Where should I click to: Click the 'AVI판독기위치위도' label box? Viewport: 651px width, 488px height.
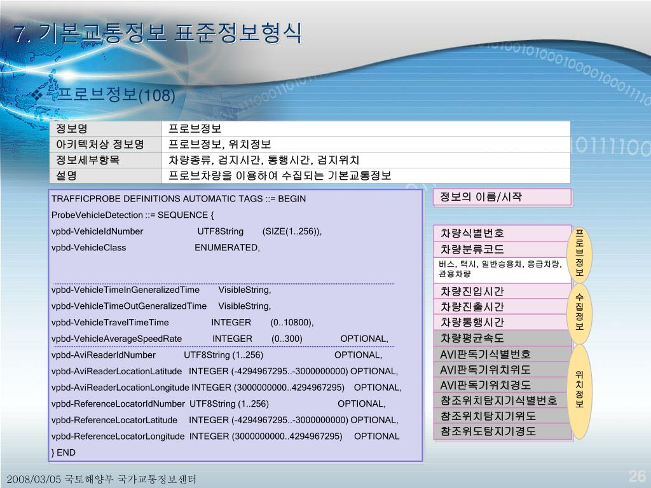click(x=502, y=370)
